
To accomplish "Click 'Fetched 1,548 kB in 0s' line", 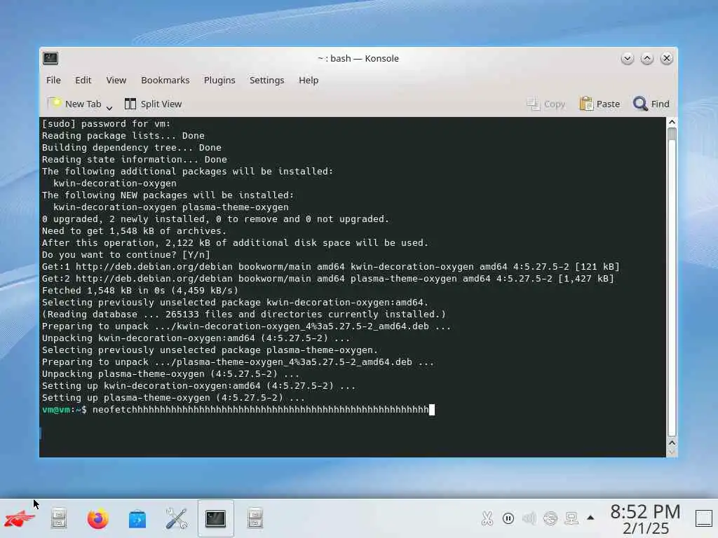I will point(140,291).
